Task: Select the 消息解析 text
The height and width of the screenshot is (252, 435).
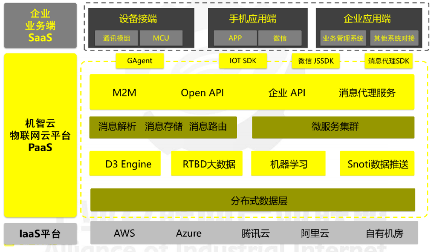Action: pos(117,127)
